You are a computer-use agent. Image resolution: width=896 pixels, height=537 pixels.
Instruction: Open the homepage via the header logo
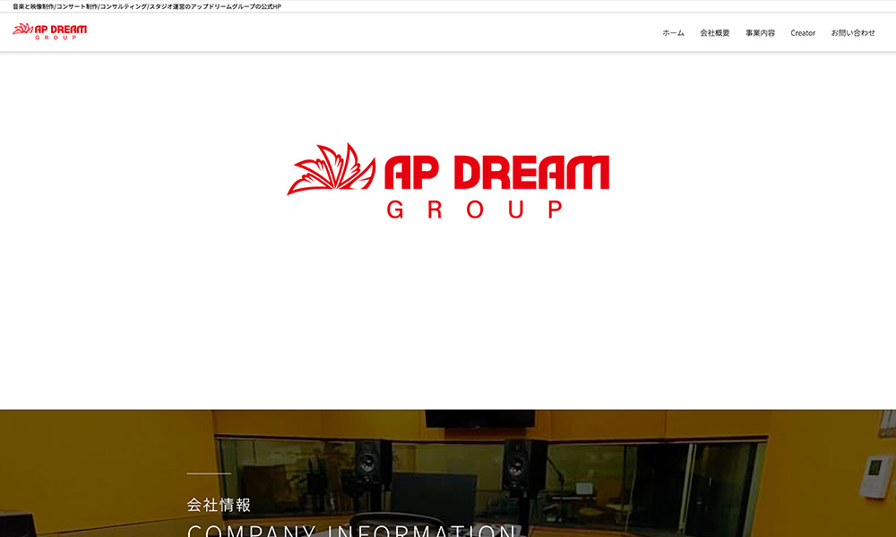49,30
